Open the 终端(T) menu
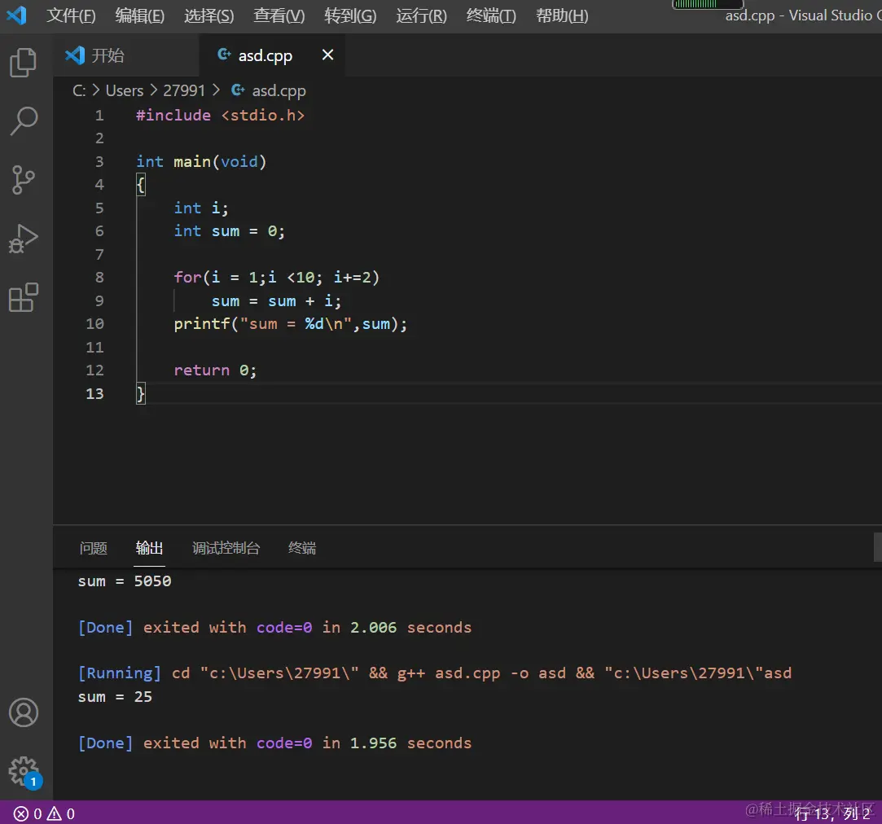 [x=491, y=15]
